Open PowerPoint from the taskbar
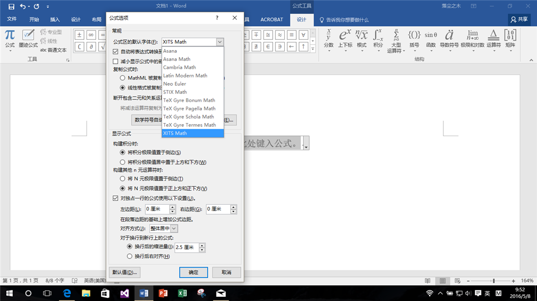This screenshot has height=301, width=537. click(163, 293)
